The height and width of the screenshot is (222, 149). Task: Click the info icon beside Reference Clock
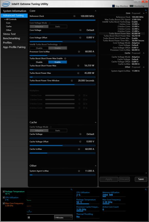pos(74,16)
